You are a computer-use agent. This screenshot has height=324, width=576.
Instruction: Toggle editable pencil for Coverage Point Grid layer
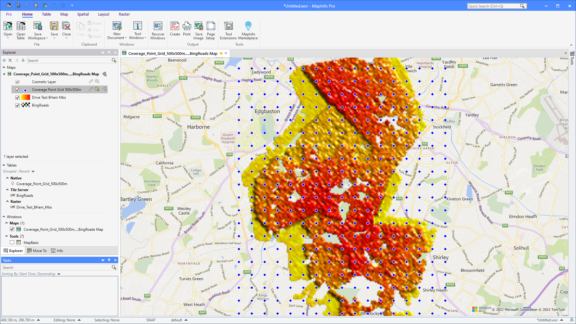[91, 89]
